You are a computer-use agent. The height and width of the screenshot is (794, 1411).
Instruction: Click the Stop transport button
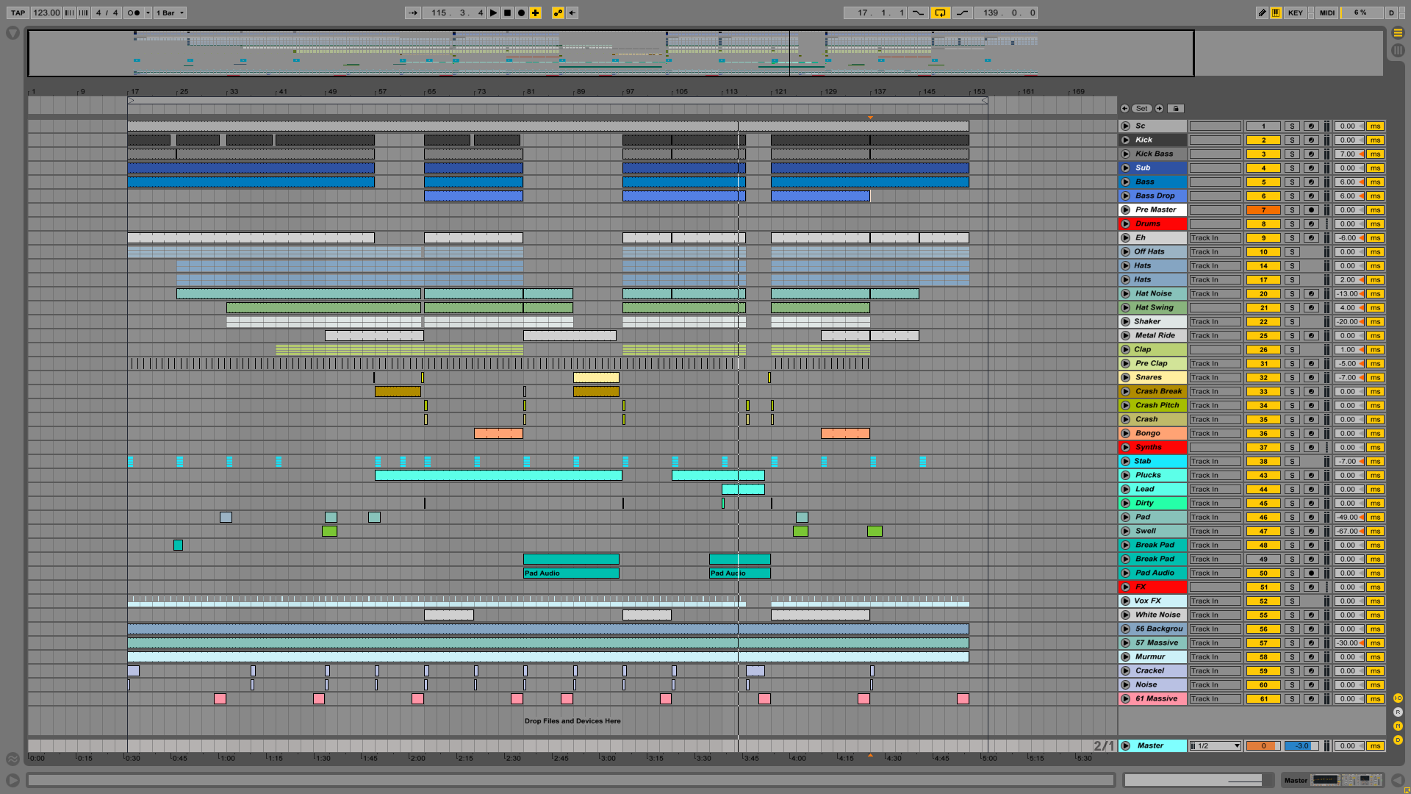point(507,12)
